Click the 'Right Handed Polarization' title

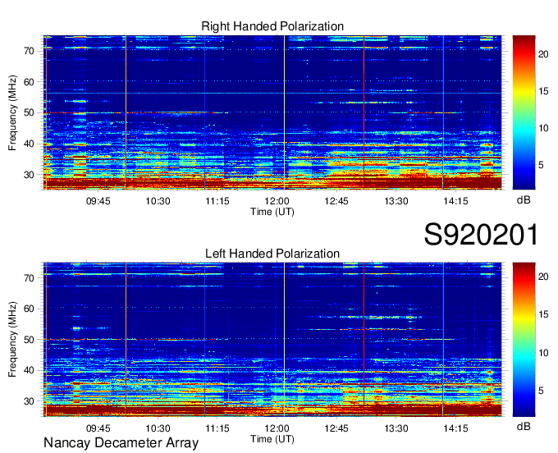coord(272,26)
